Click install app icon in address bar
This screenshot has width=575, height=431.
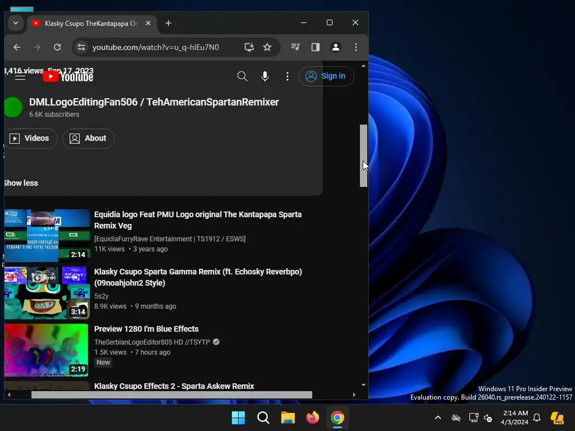pos(249,47)
